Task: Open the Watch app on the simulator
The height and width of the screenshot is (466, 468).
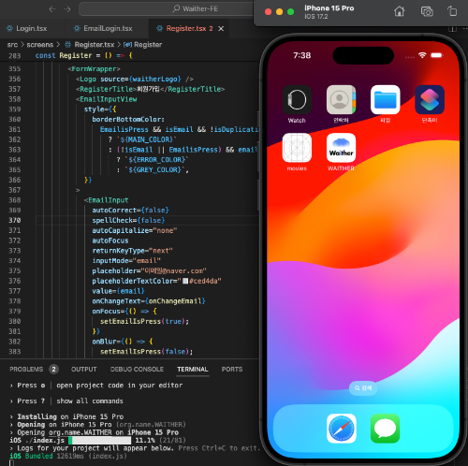Action: coord(297,99)
